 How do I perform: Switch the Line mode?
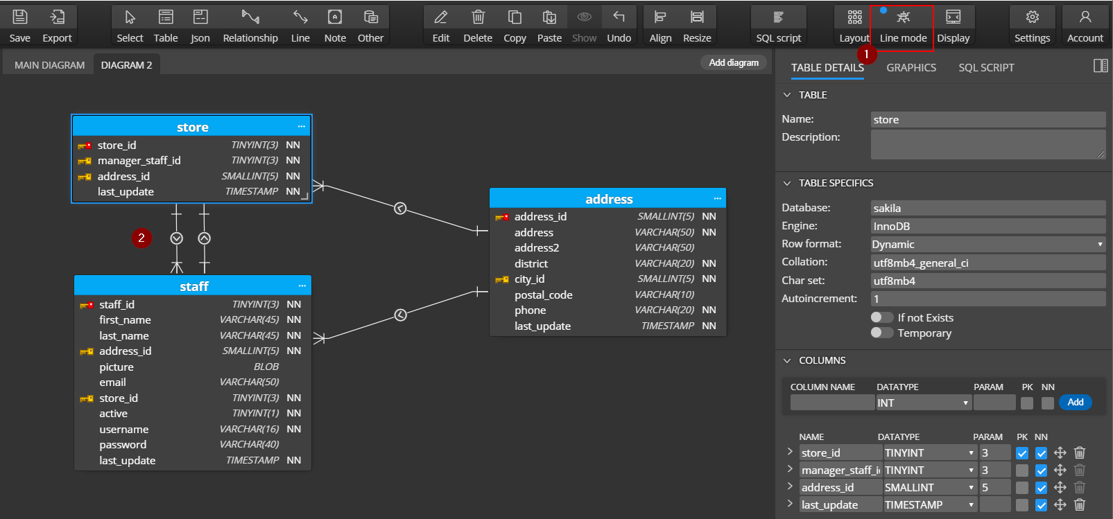(x=903, y=27)
